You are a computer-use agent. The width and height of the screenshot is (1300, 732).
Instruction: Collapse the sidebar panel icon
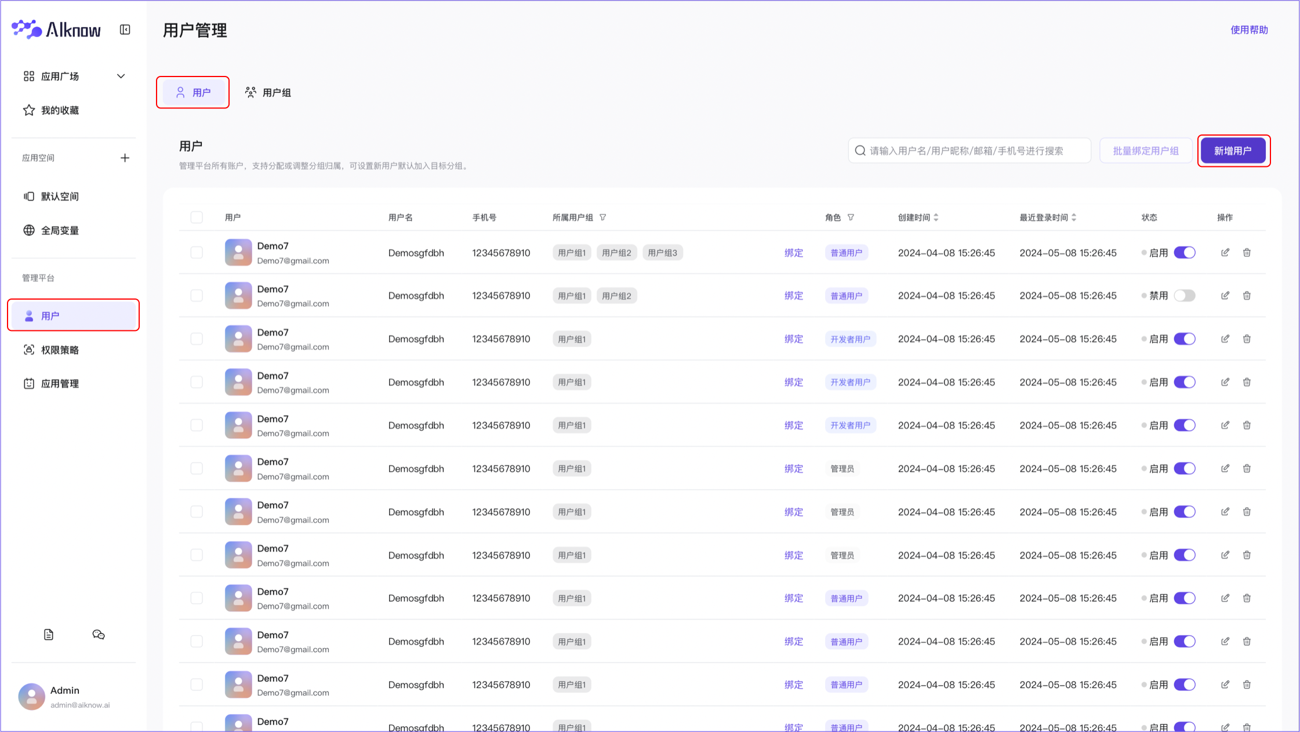coord(125,30)
